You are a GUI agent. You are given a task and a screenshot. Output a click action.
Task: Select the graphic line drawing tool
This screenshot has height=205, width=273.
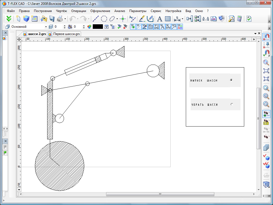(x=142, y=19)
